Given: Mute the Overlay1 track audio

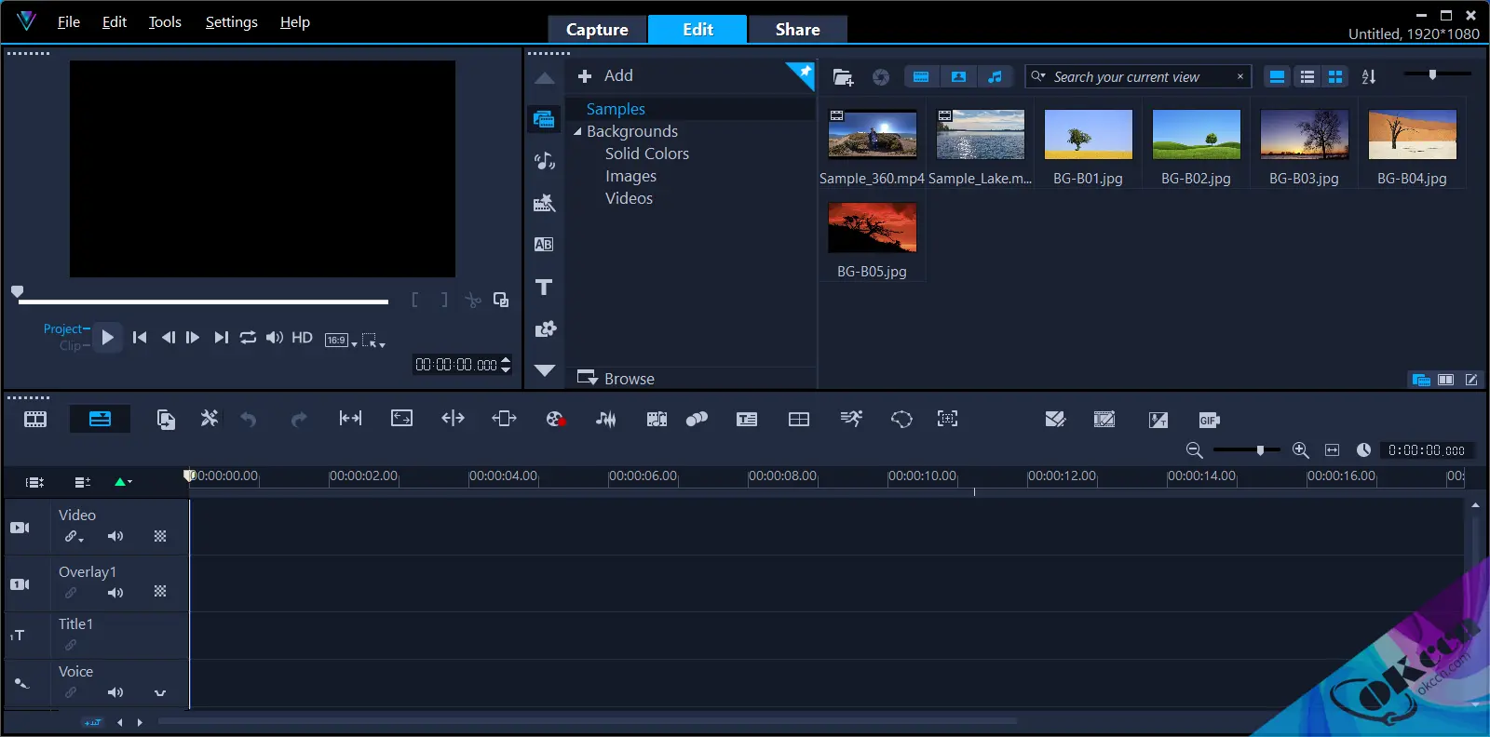Looking at the screenshot, I should [x=115, y=593].
